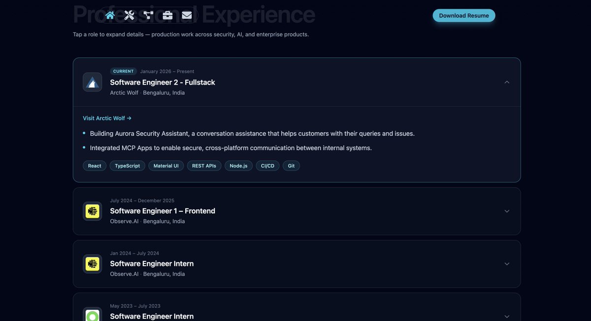Image resolution: width=591 pixels, height=321 pixels.
Task: Expand the Jan 2024 Software Engineer Intern role
Action: (x=507, y=264)
